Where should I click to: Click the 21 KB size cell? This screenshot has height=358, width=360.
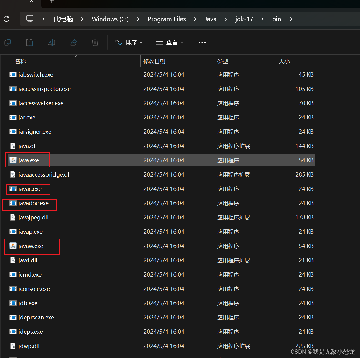click(306, 260)
